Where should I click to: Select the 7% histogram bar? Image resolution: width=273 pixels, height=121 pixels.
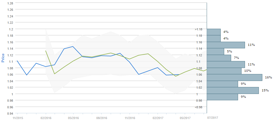[219, 58]
